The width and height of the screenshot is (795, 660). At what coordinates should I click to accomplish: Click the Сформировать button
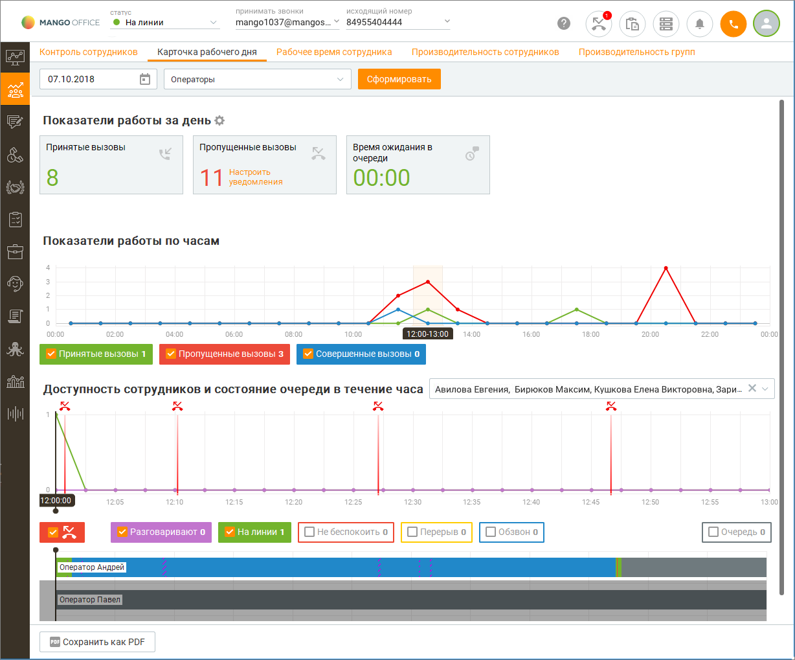pos(399,79)
